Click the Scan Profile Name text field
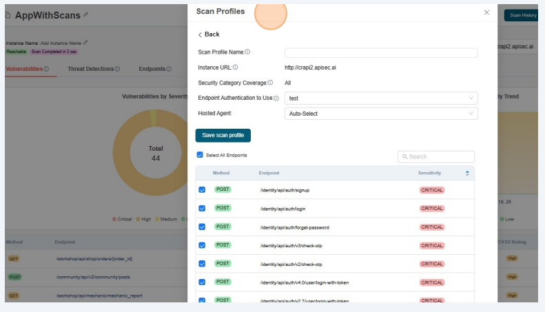The image size is (545, 312). tap(381, 52)
